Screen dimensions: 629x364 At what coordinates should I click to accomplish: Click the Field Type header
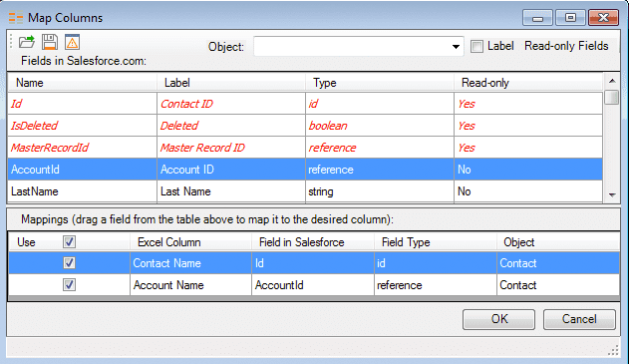436,242
